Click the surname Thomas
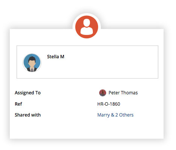Viewport: 176px width, 150px height. [x=129, y=93]
